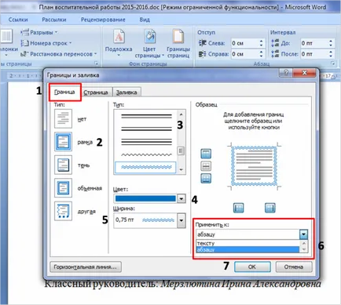
Task: Open the Разрывы breaks menu
Action: pos(39,32)
